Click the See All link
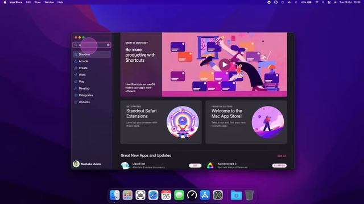This screenshot has height=204, width=364. 282,156
